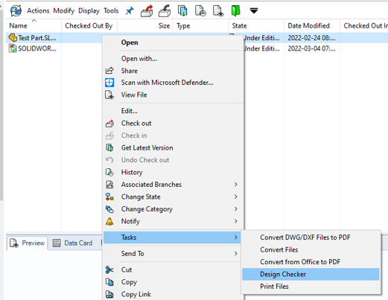Image resolution: width=388 pixels, height=300 pixels.
Task: Switch to the Data Card tab
Action: [73, 243]
